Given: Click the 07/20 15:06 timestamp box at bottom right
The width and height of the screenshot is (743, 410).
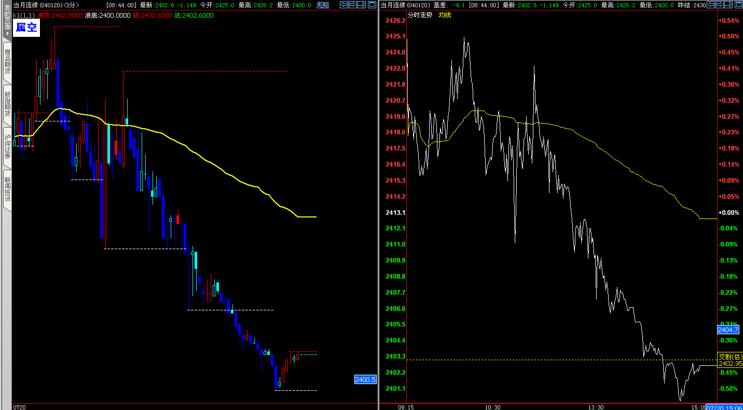Looking at the screenshot, I should pyautogui.click(x=725, y=407).
